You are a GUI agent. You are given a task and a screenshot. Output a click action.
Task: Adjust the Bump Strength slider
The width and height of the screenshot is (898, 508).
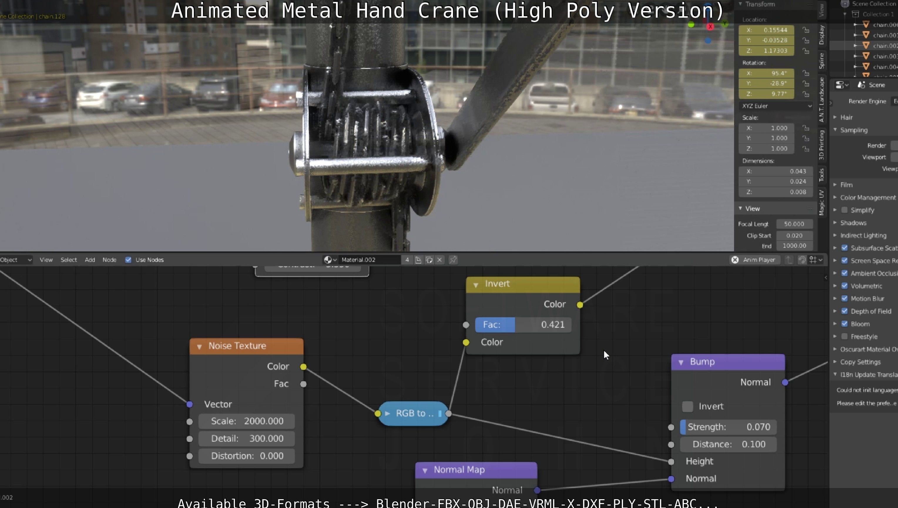click(x=728, y=427)
